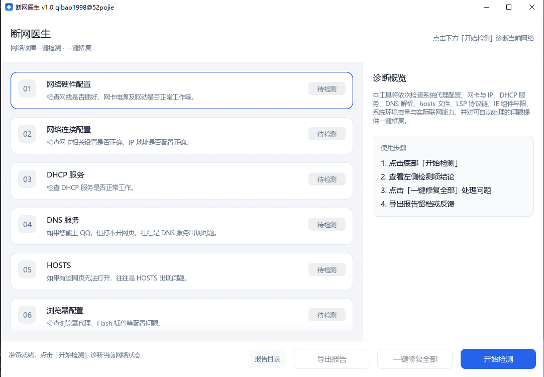Click the 导出报告 button
Image resolution: width=544 pixels, height=377 pixels.
click(x=332, y=359)
